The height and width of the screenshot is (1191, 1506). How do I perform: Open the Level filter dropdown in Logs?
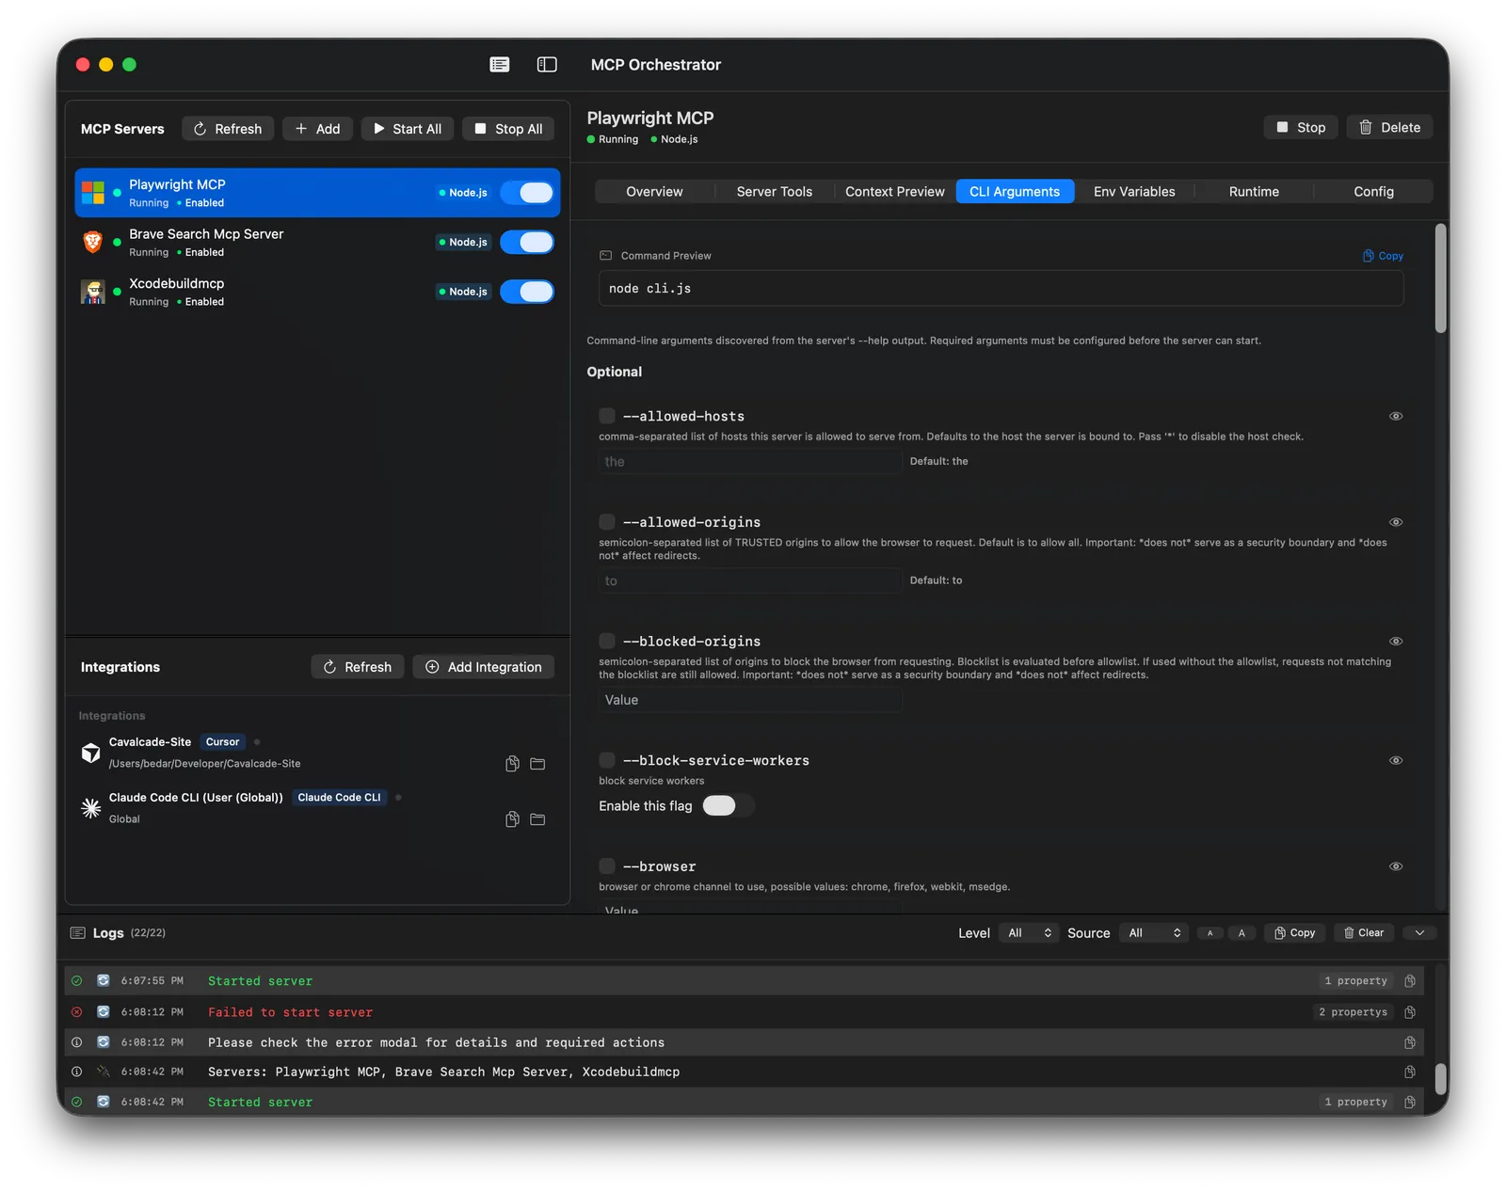coord(1028,932)
